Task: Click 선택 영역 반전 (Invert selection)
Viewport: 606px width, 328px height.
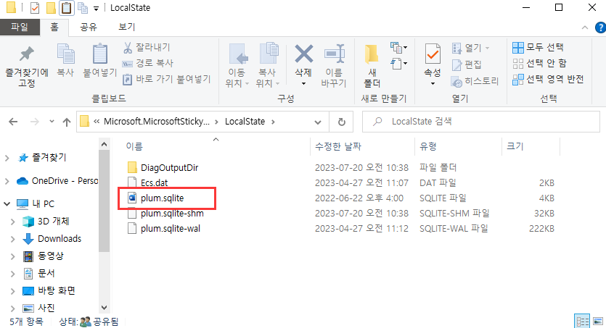Action: click(548, 80)
